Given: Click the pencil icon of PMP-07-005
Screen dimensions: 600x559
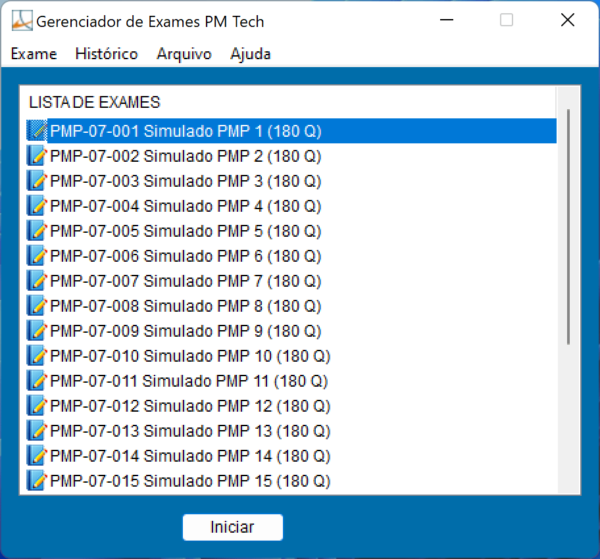Looking at the screenshot, I should point(37,231).
